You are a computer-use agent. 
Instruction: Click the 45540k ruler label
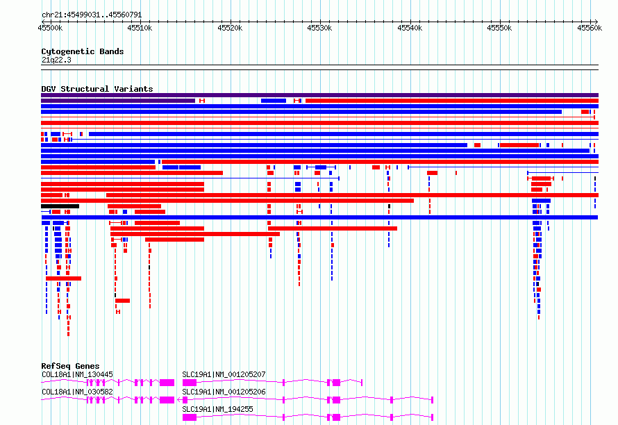coord(410,28)
